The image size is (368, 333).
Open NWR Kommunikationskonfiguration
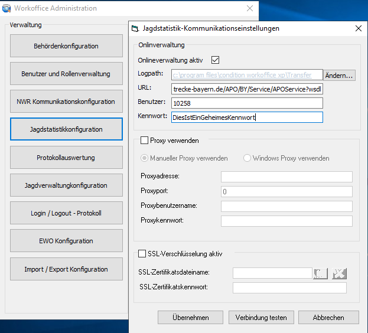[66, 102]
